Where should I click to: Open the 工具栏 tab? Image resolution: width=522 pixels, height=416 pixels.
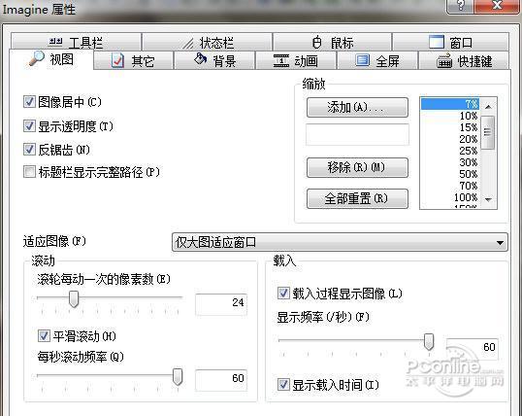[76, 42]
